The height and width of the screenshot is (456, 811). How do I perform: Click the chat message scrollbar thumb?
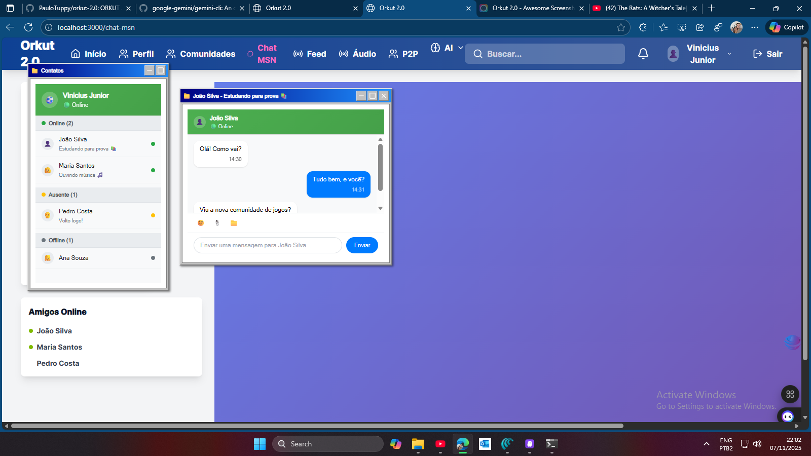[380, 167]
